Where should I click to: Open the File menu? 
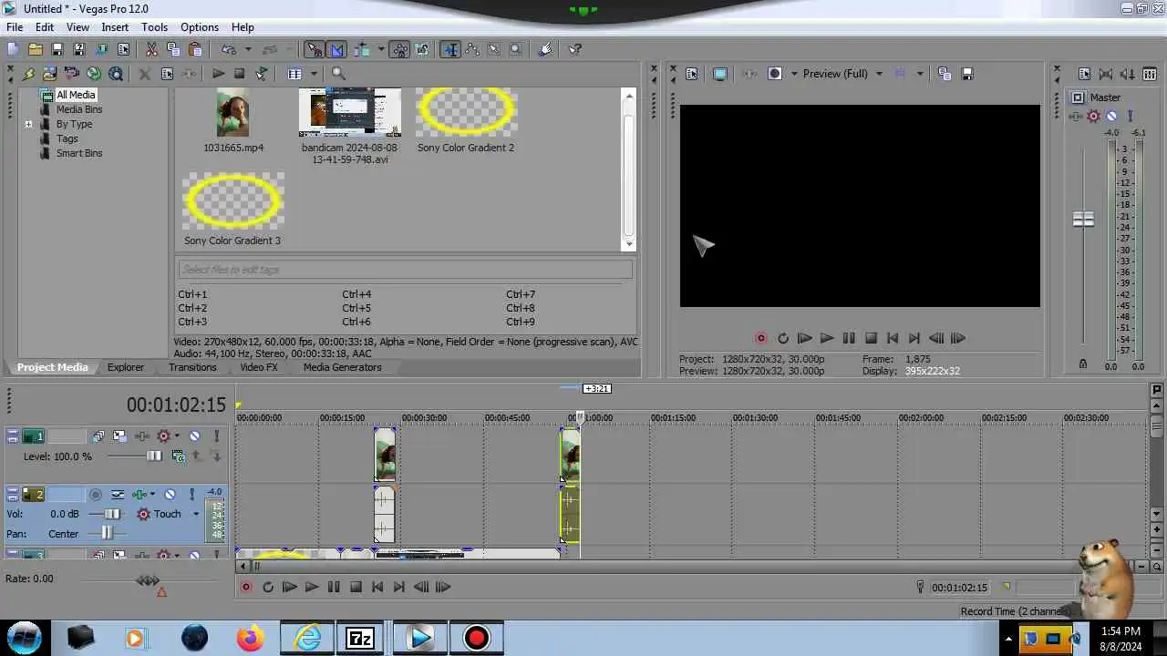(x=15, y=27)
